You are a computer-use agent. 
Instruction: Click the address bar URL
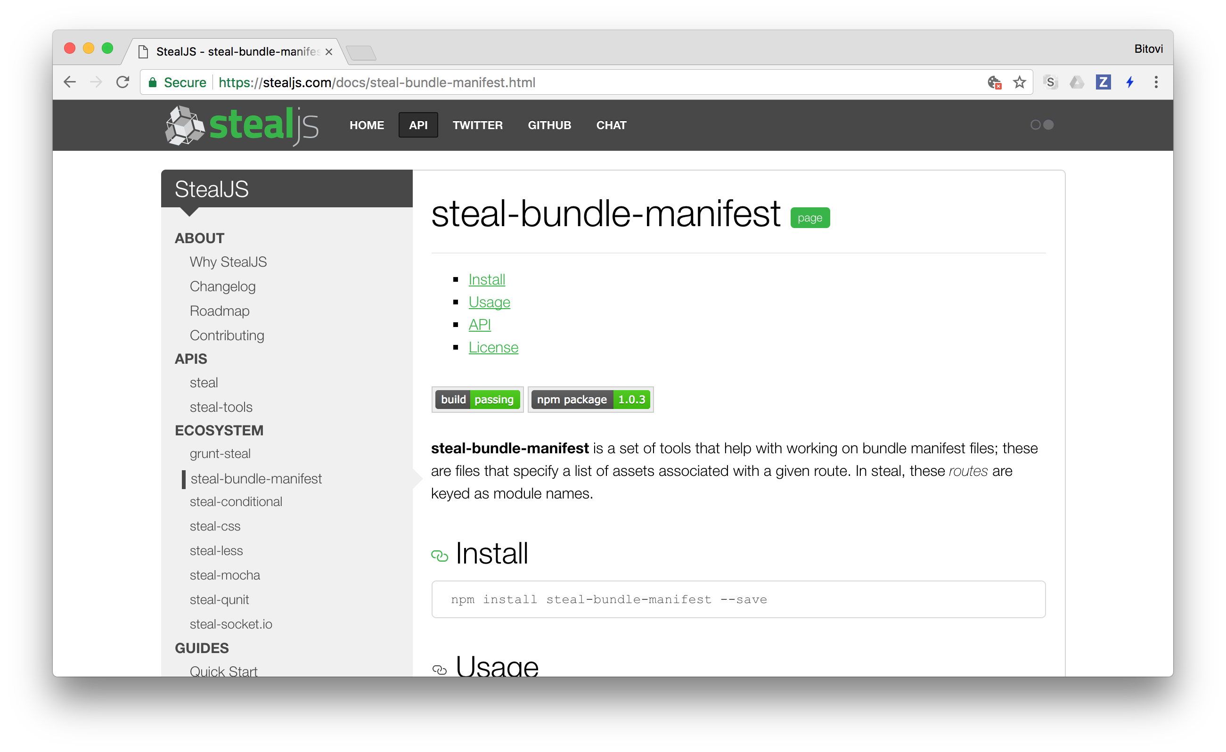click(x=376, y=82)
